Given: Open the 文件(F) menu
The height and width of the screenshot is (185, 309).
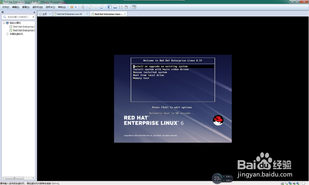Looking at the screenshot, I should click(x=6, y=7).
